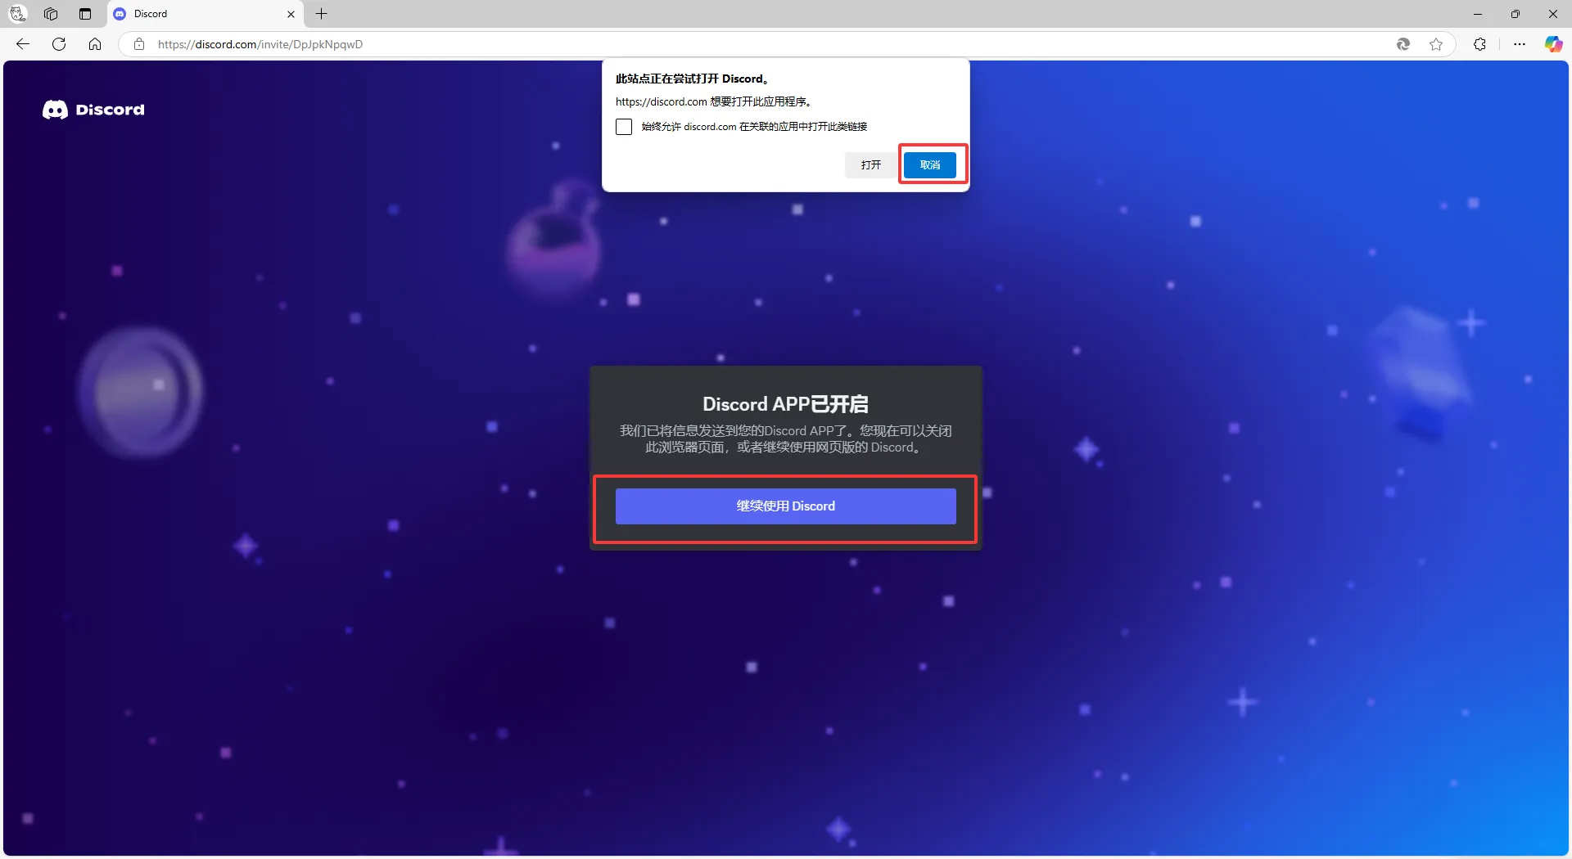Viewport: 1572px width, 859px height.
Task: Minimize the browser window
Action: pyautogui.click(x=1478, y=14)
